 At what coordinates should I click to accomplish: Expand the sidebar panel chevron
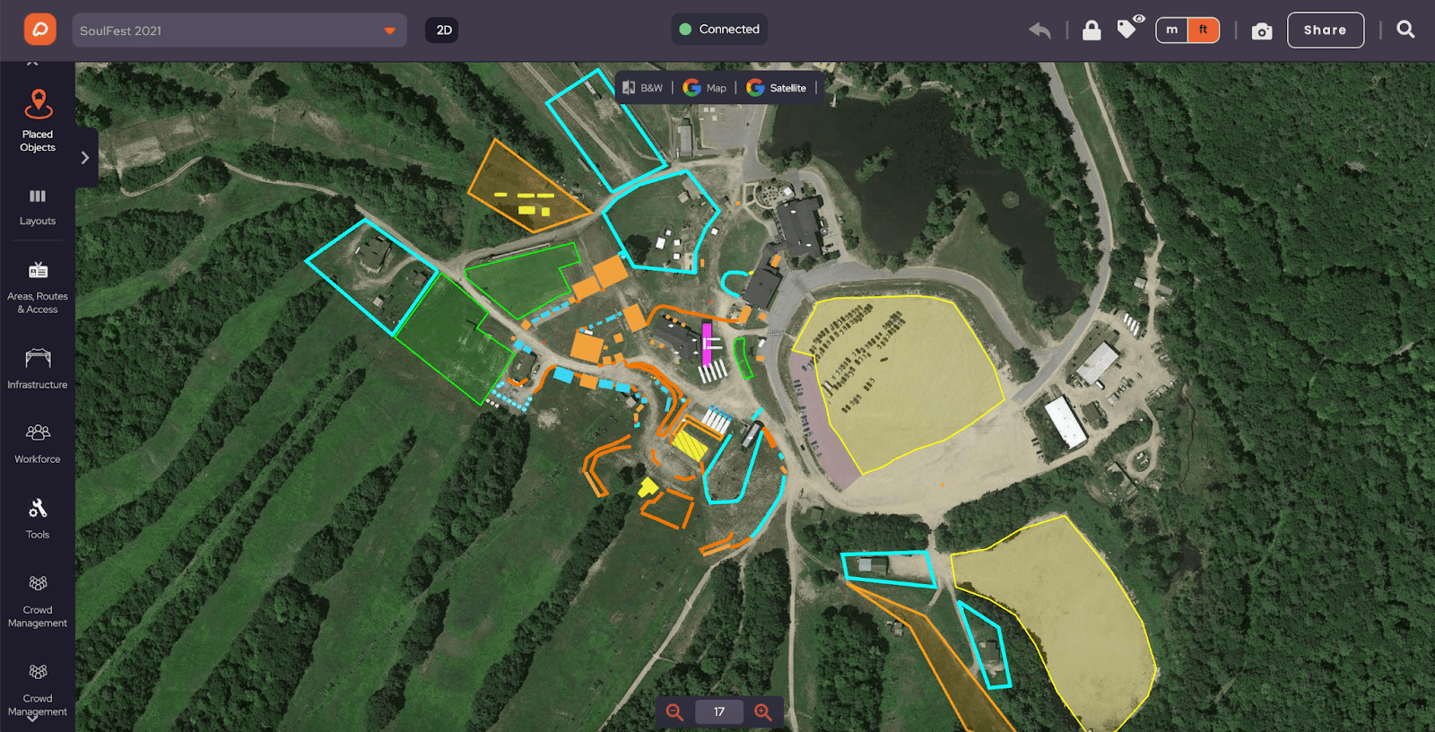pos(85,158)
